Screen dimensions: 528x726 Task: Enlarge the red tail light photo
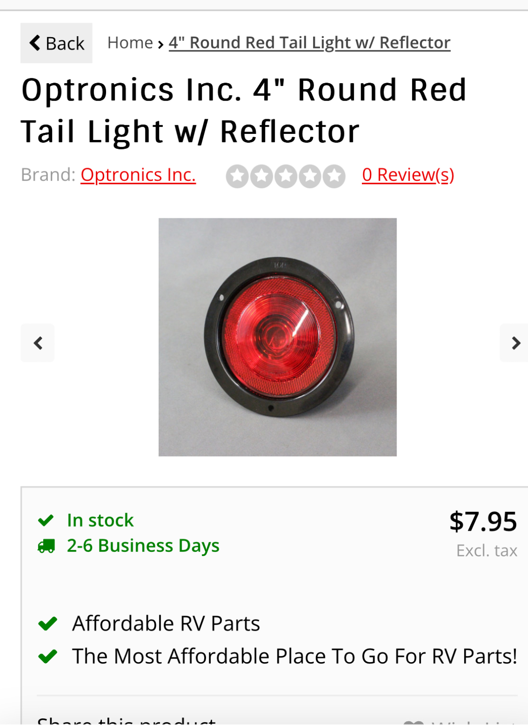(x=277, y=337)
